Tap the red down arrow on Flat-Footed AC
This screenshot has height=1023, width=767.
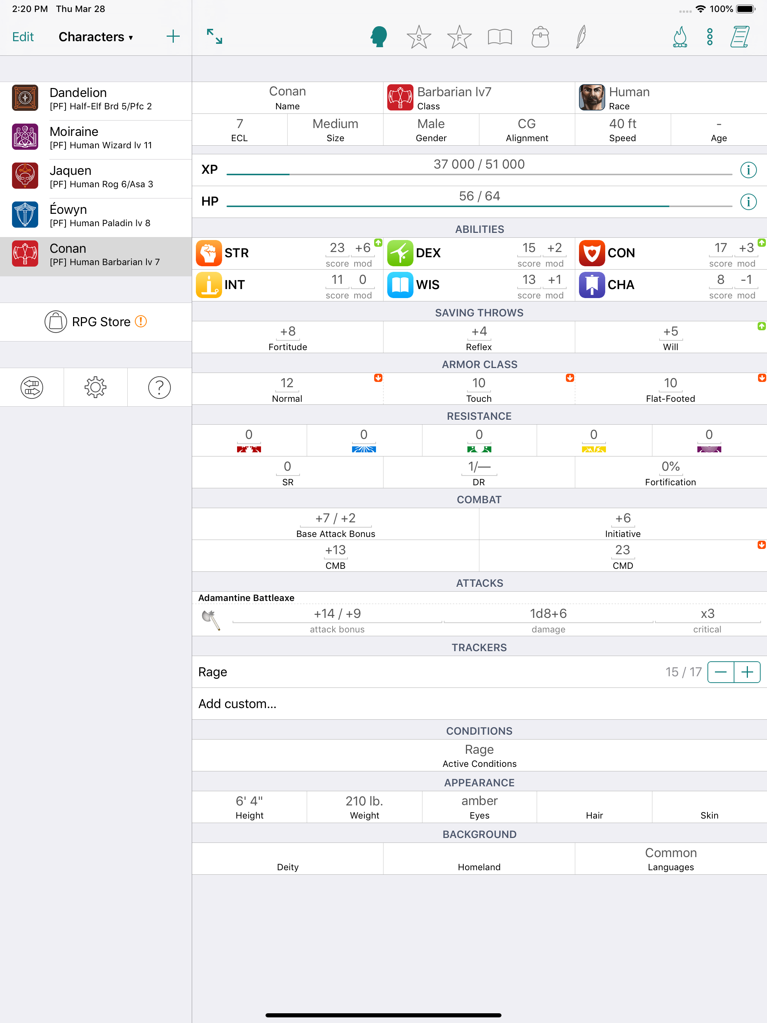pyautogui.click(x=761, y=378)
